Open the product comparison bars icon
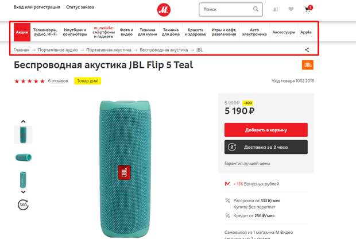The height and width of the screenshot is (239, 356). [x=275, y=9]
